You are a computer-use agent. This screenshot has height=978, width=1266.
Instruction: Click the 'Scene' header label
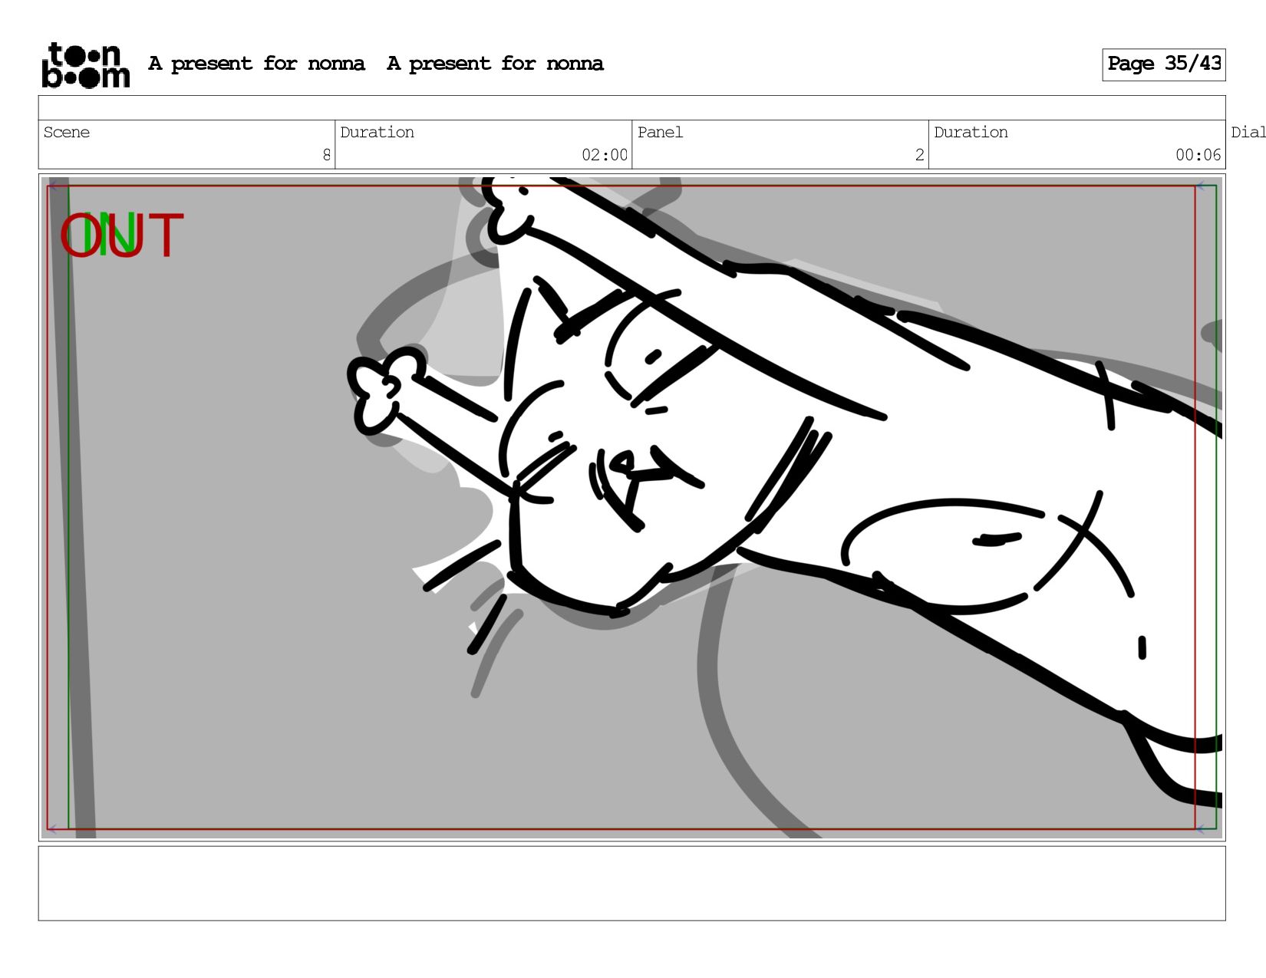(x=67, y=132)
